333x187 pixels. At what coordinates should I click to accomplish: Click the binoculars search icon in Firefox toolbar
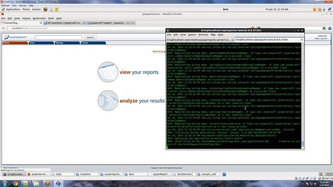coord(324,28)
